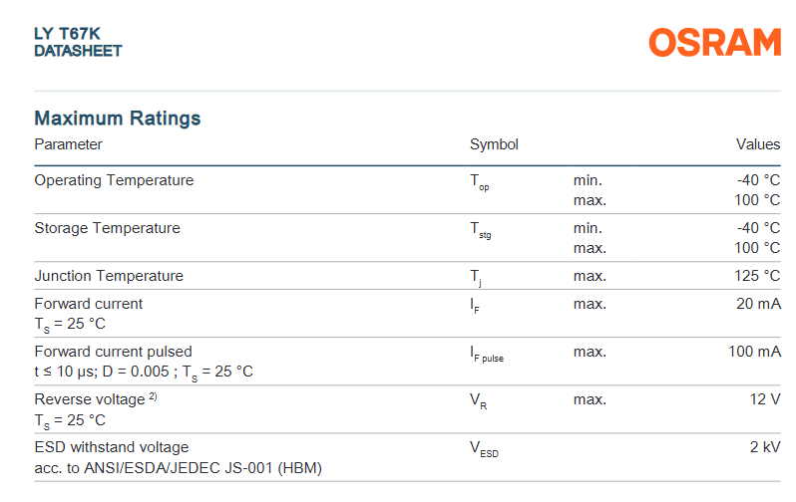Click the LY T67K product title
Viewport: 796px width, 502px height.
coord(67,33)
